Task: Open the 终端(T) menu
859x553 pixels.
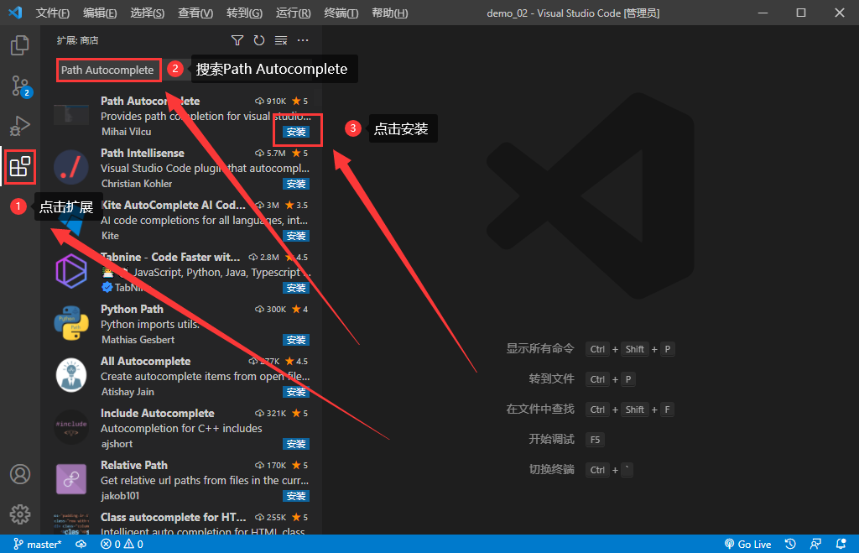Action: (341, 13)
